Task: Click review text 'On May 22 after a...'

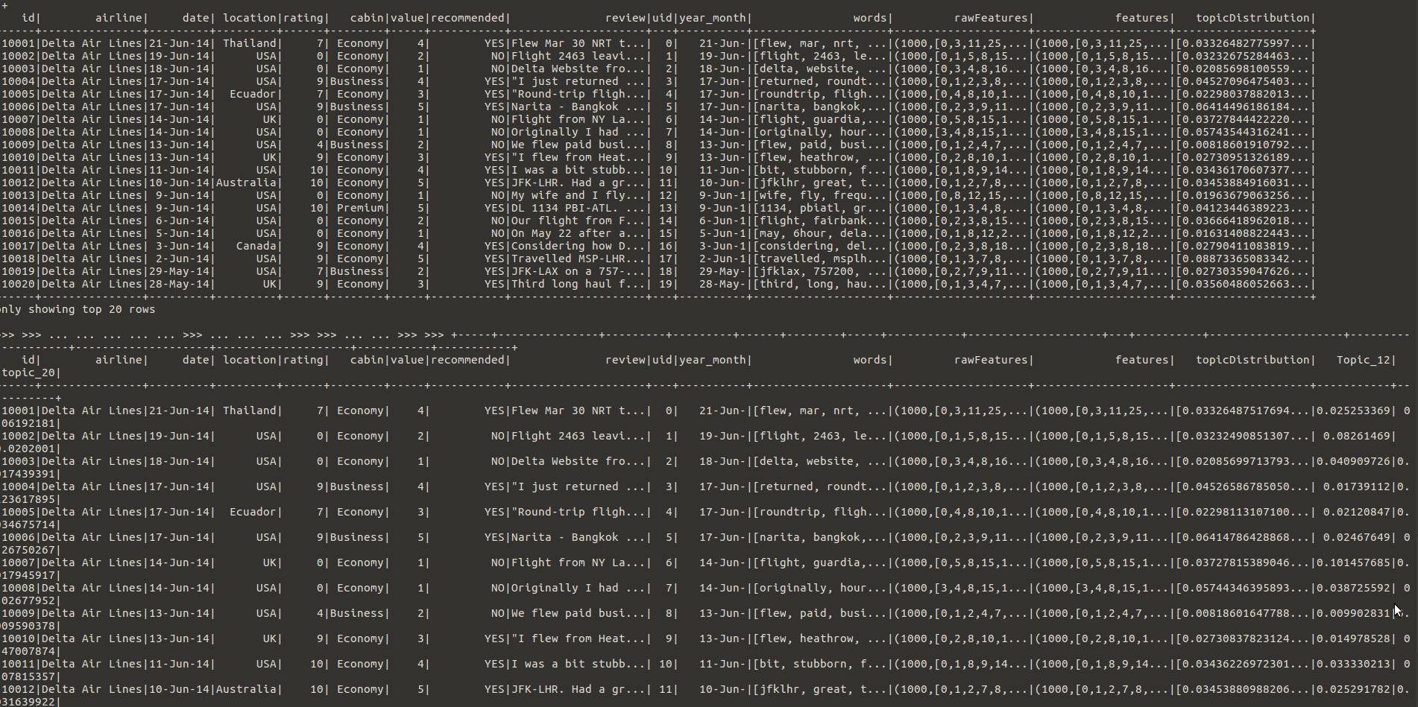Action: coord(578,233)
